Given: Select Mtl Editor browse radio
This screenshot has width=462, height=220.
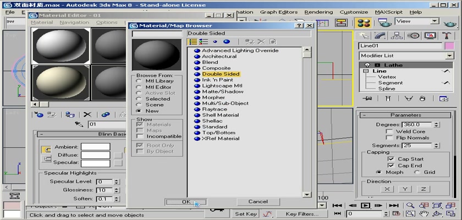Looking at the screenshot, I should click(x=139, y=87).
